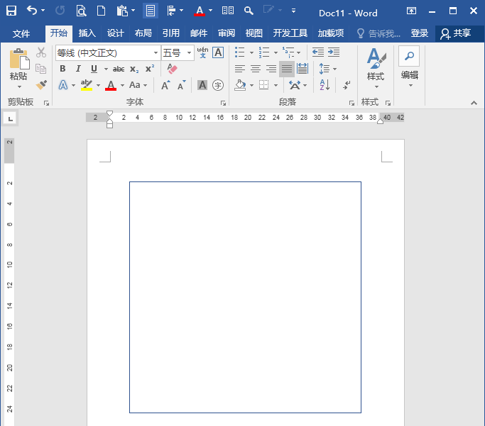Switch to the 设计 tab
Viewport: 485px width, 426px height.
(x=115, y=33)
